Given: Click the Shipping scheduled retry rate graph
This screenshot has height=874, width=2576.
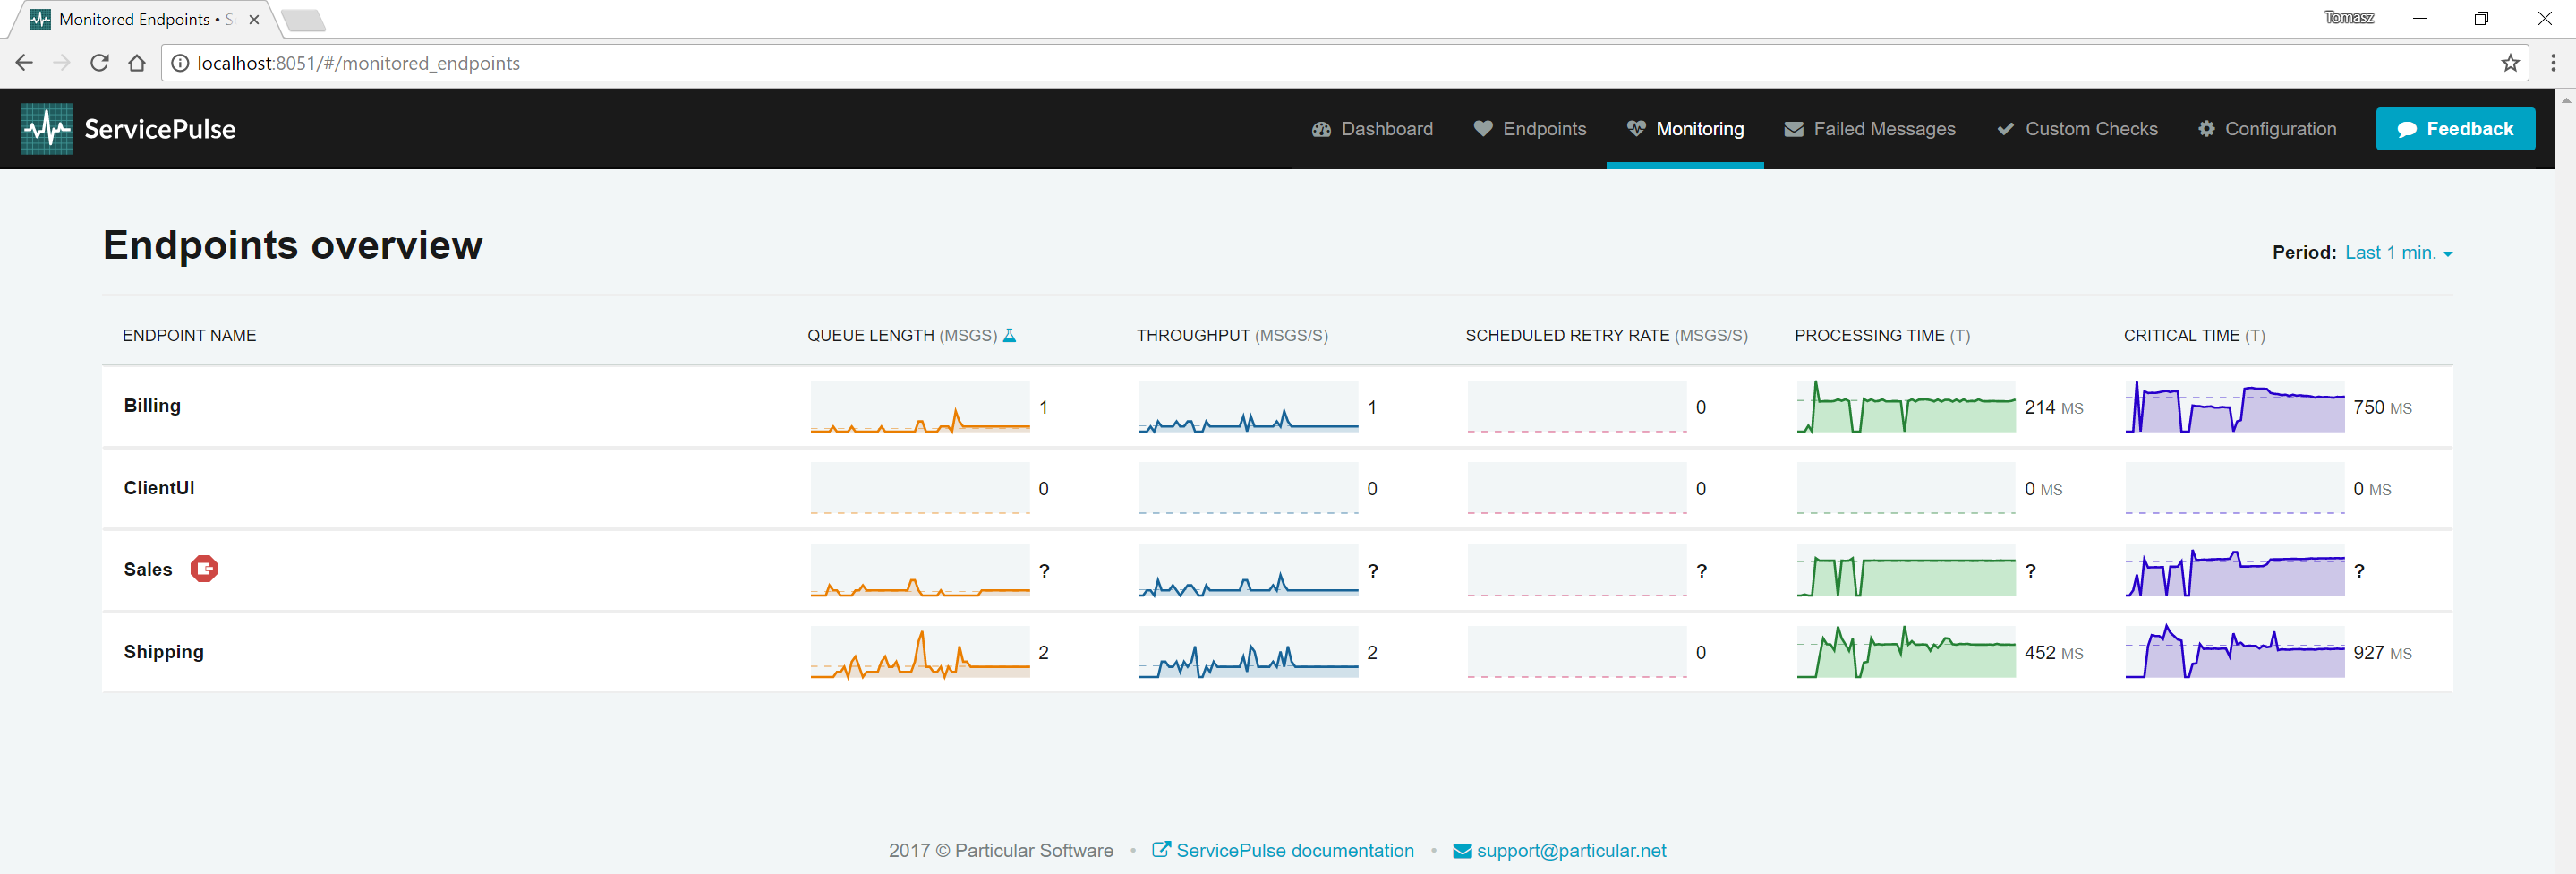Looking at the screenshot, I should (1577, 652).
